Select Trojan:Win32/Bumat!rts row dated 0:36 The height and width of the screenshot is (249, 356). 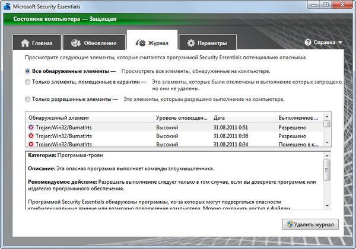(x=174, y=136)
